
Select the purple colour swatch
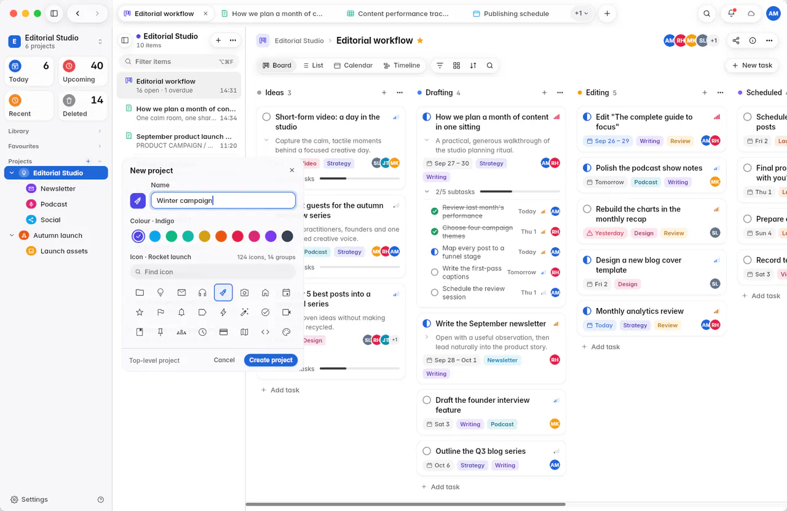[271, 236]
